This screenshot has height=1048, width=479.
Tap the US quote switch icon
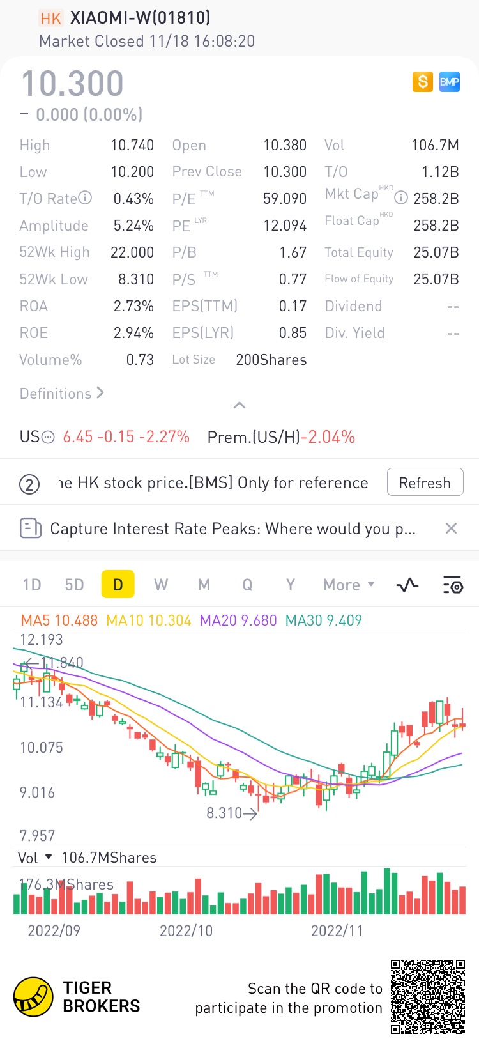[x=48, y=437]
